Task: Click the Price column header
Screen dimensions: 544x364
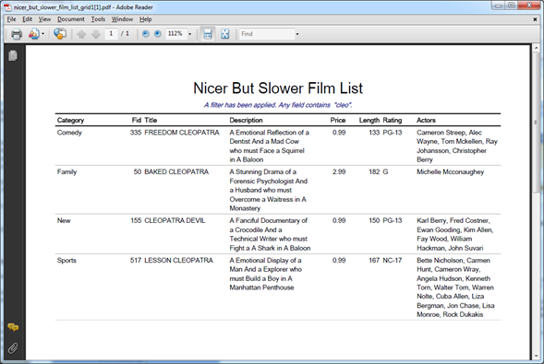Action: (x=338, y=120)
